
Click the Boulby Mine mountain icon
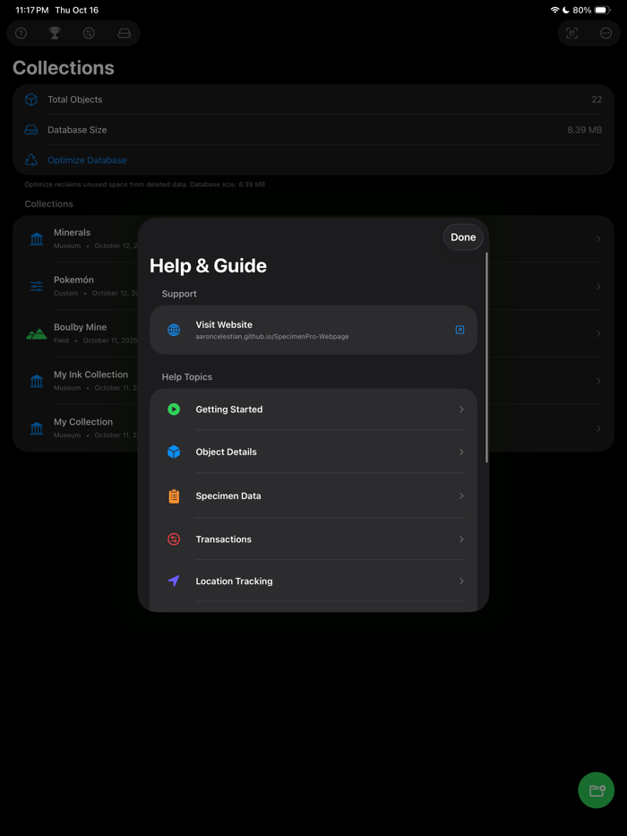[37, 333]
